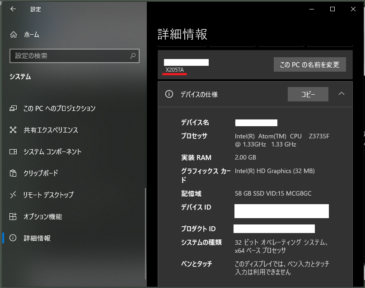The height and width of the screenshot is (288, 365).
Task: Click the 実装 RAM label
Action: coord(196,158)
